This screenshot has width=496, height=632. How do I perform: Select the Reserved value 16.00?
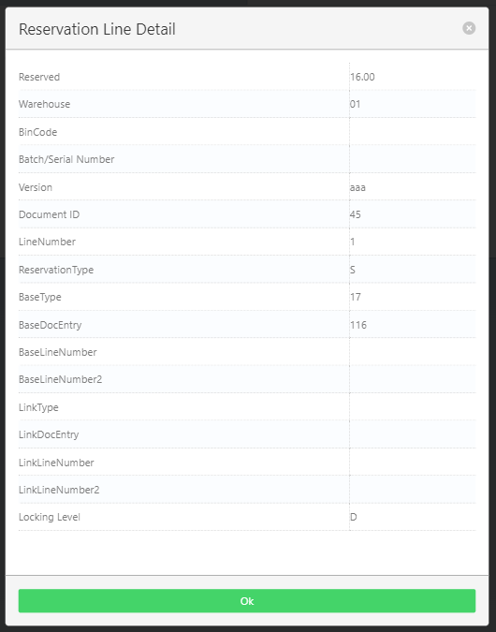362,77
